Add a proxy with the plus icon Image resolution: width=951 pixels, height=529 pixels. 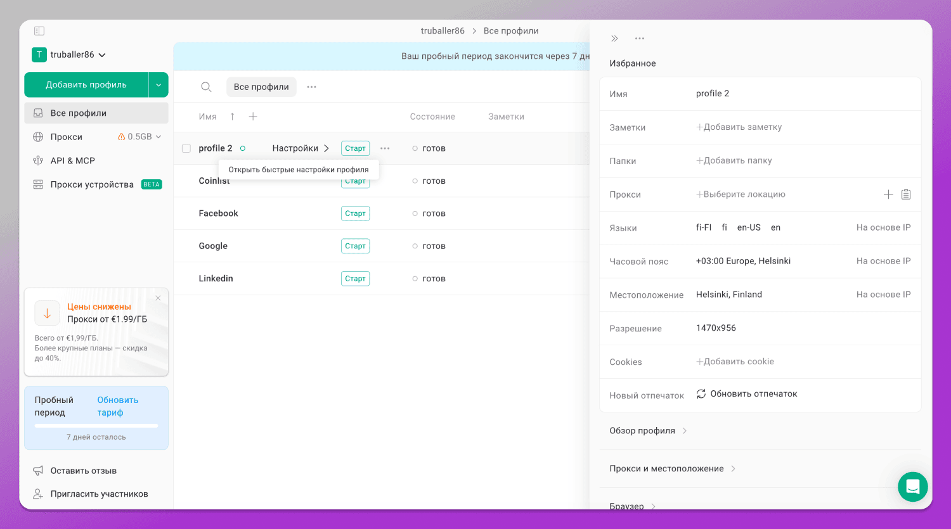(x=888, y=194)
